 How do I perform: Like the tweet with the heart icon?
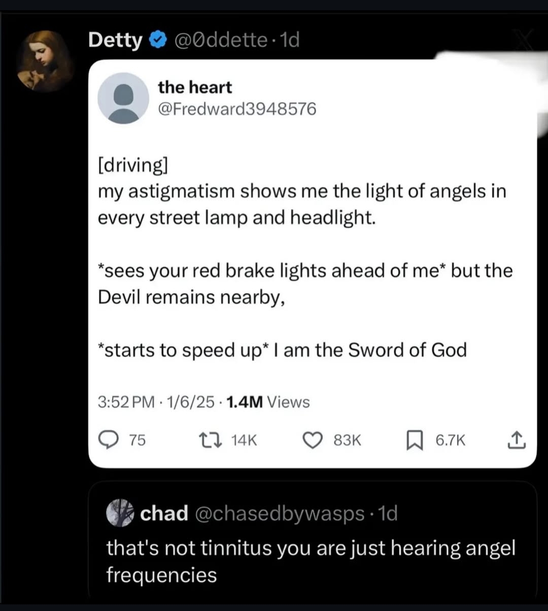click(314, 440)
